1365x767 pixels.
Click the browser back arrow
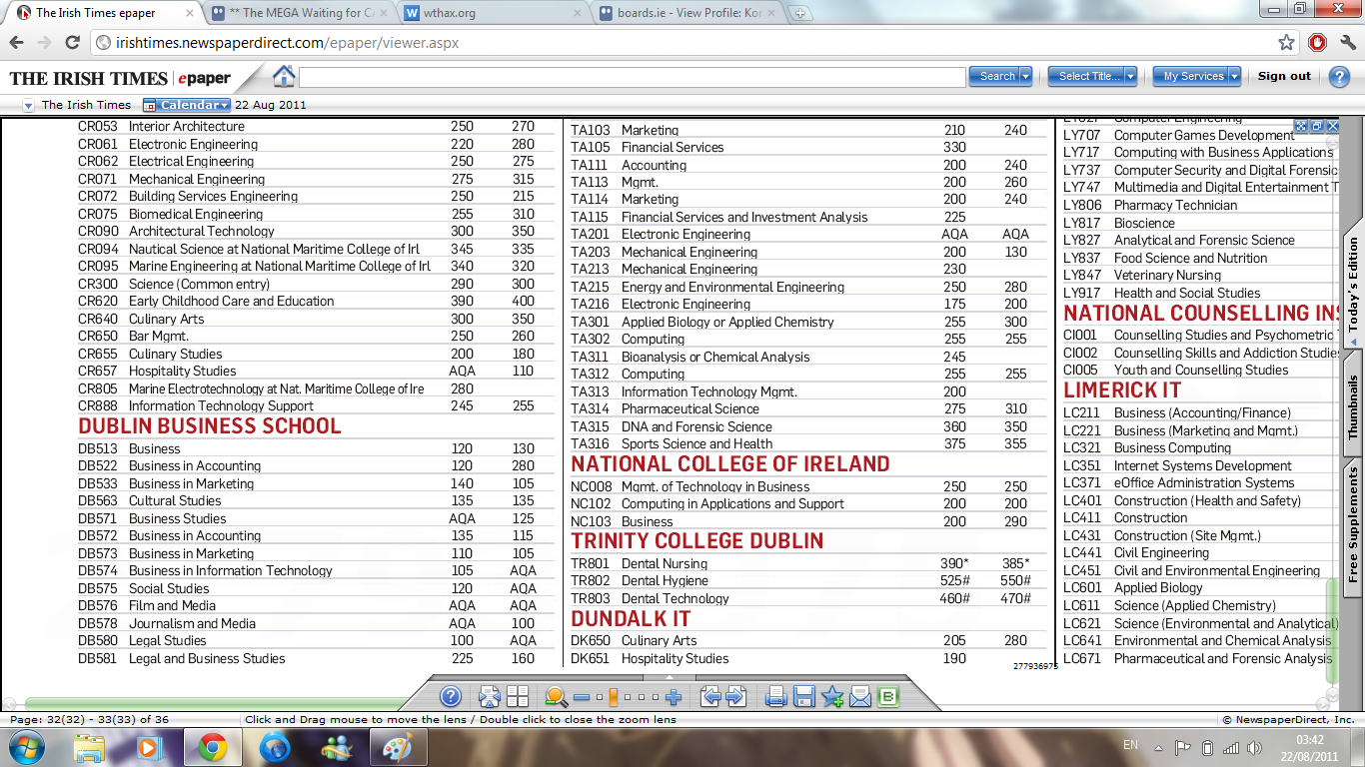coord(16,43)
